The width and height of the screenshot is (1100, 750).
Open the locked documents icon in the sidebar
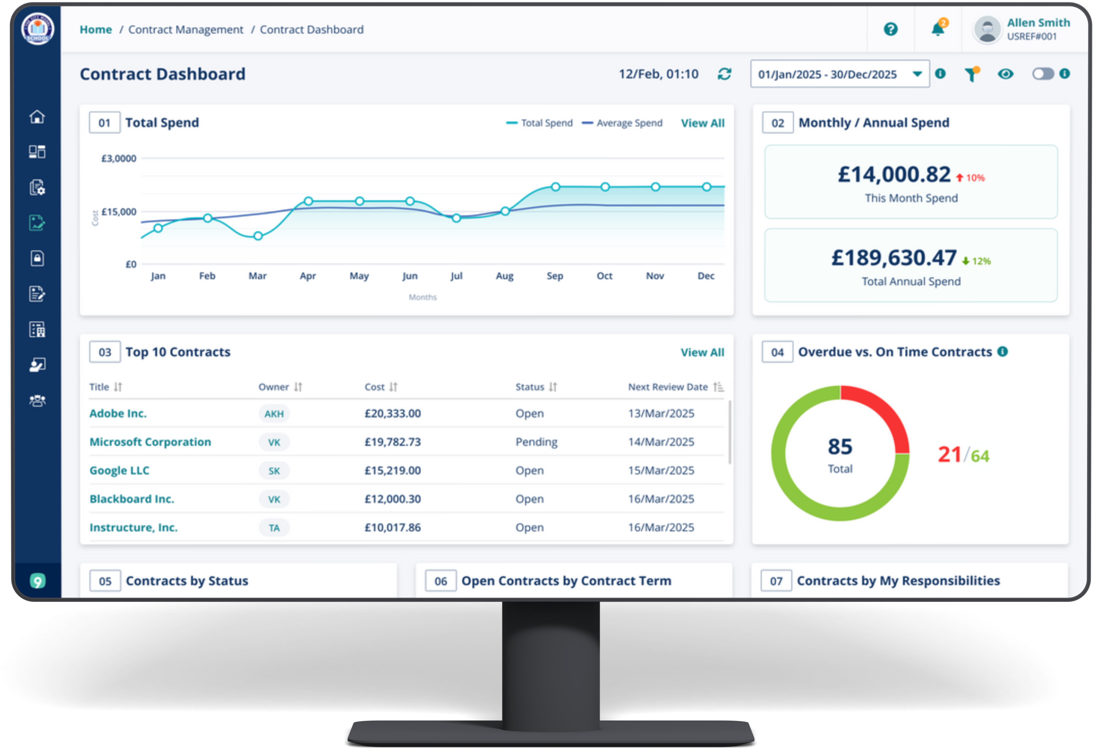38,258
